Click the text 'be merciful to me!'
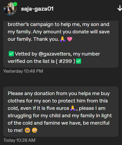 click(x=58, y=127)
